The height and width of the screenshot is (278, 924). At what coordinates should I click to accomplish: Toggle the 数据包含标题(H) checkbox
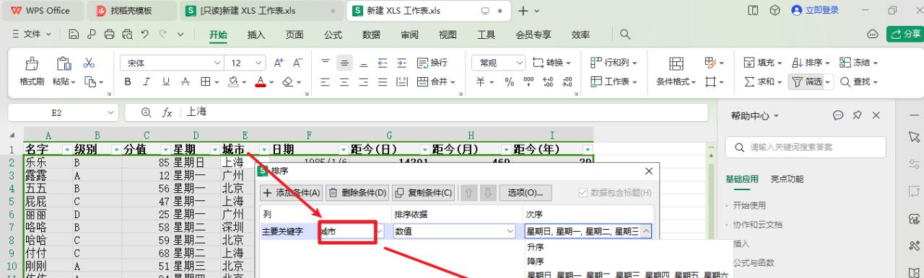tap(584, 193)
